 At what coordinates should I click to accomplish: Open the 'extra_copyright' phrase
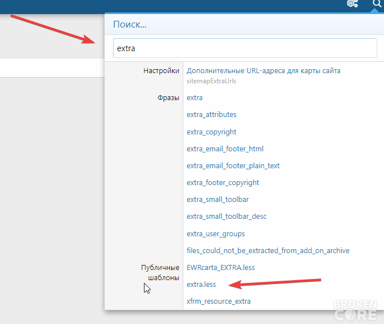tap(211, 132)
